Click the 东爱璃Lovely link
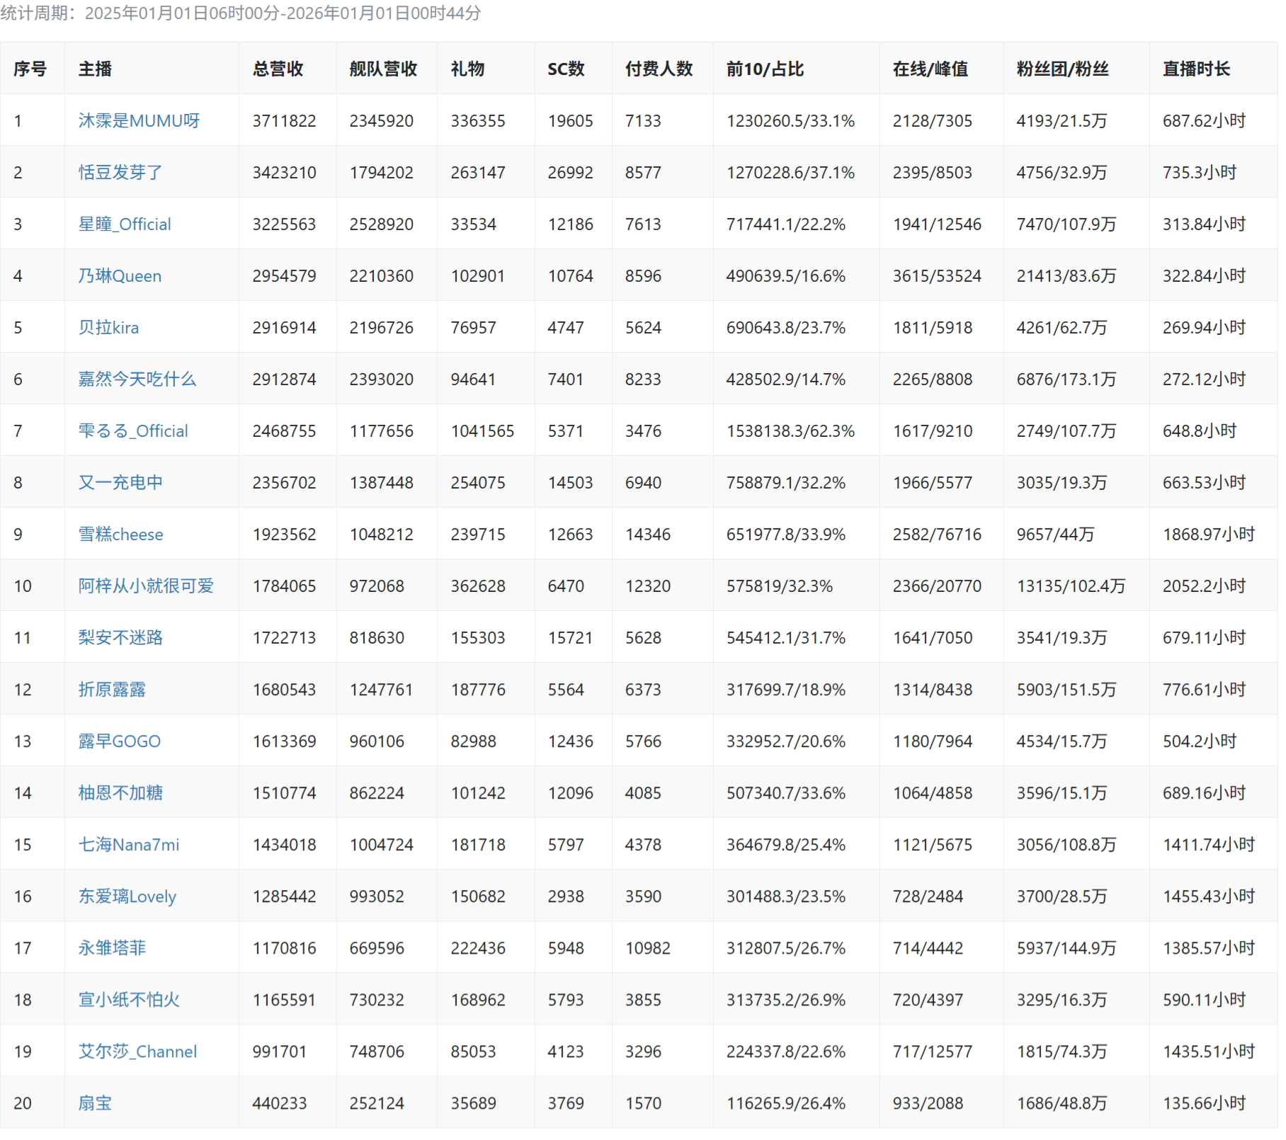 127,896
